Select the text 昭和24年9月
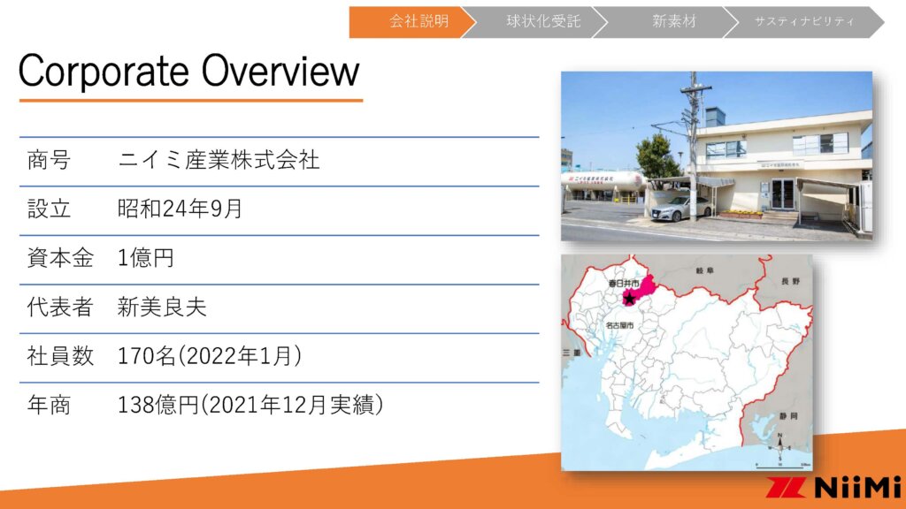This screenshot has width=906, height=509. point(180,209)
